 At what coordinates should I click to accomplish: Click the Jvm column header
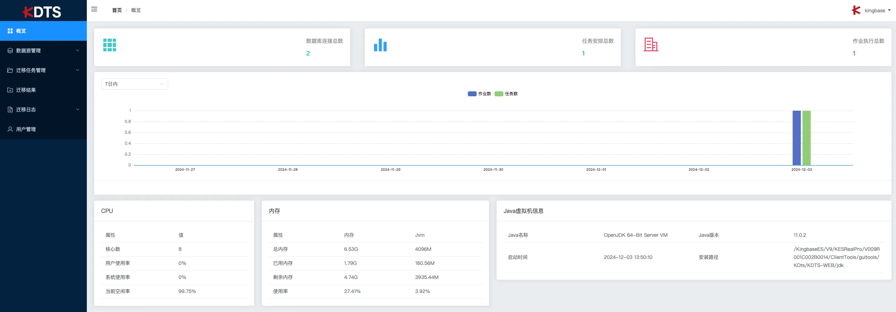pyautogui.click(x=420, y=235)
